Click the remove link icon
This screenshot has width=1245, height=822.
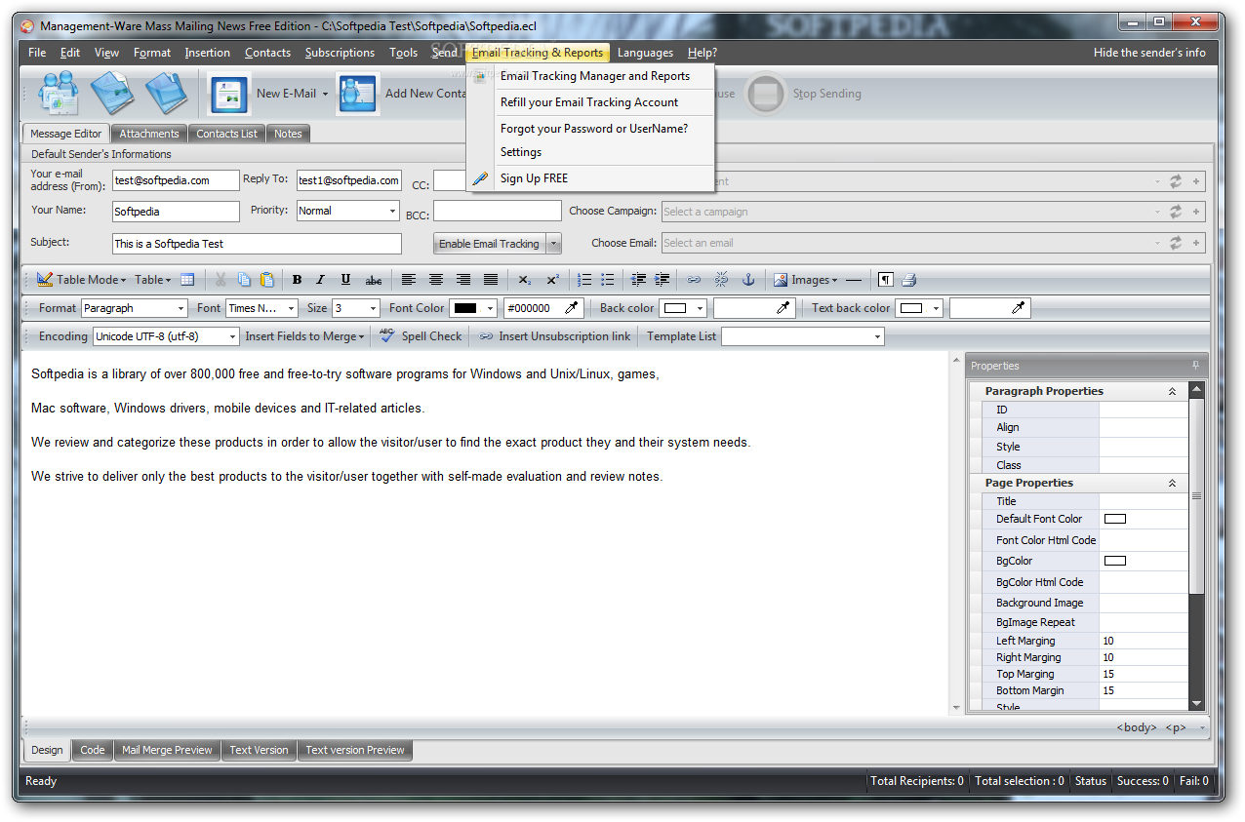[x=721, y=280]
